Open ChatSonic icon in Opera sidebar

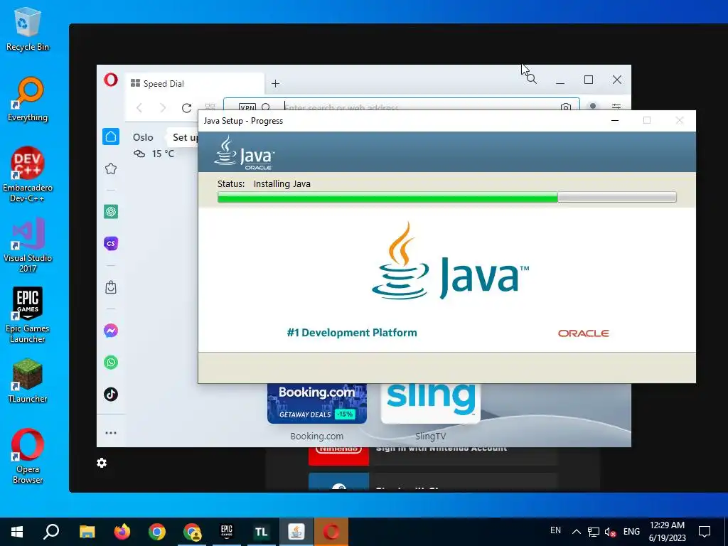pos(111,243)
